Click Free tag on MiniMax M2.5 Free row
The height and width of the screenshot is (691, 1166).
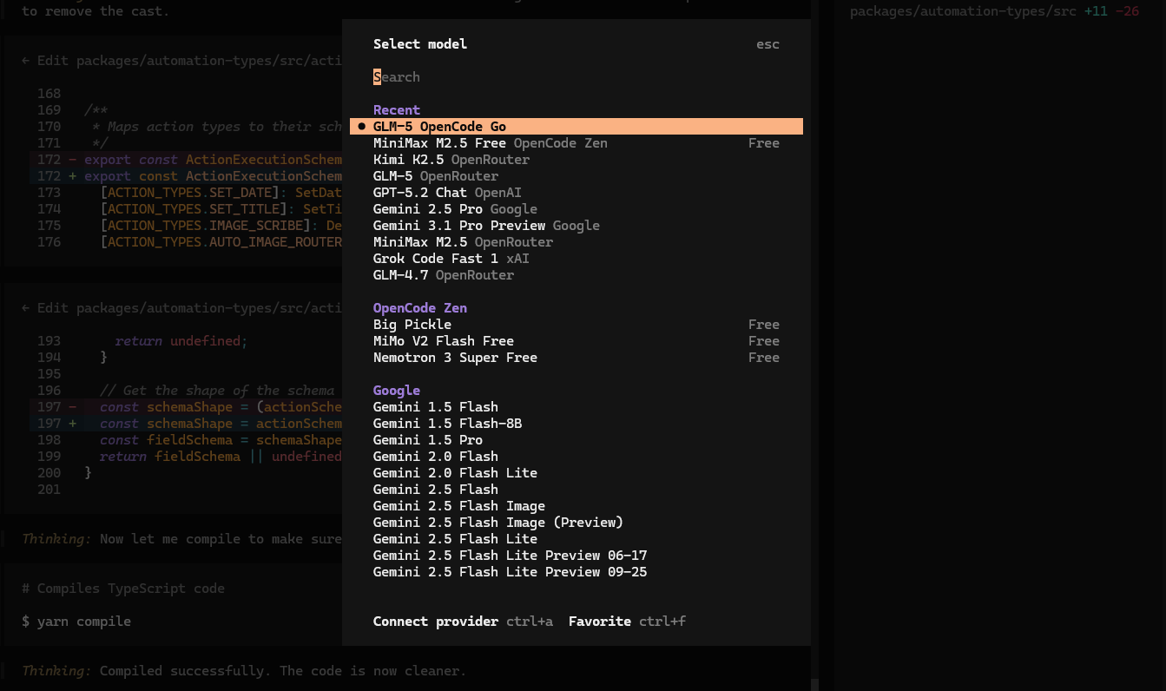764,143
